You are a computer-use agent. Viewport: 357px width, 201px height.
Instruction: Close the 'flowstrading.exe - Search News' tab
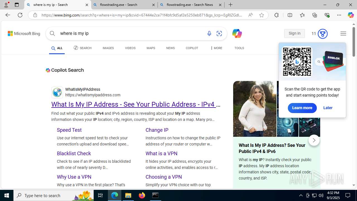pyautogui.click(x=220, y=5)
